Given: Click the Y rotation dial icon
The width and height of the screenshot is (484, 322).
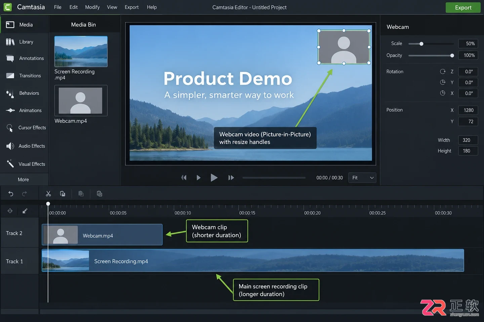Looking at the screenshot, I should pos(443,82).
